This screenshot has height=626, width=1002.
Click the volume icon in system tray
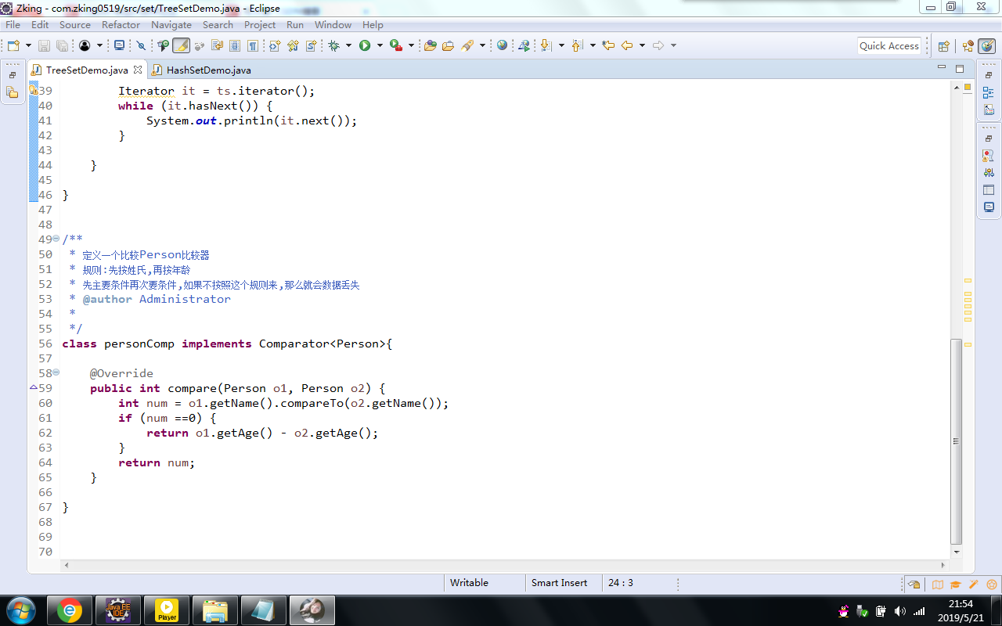pos(899,611)
